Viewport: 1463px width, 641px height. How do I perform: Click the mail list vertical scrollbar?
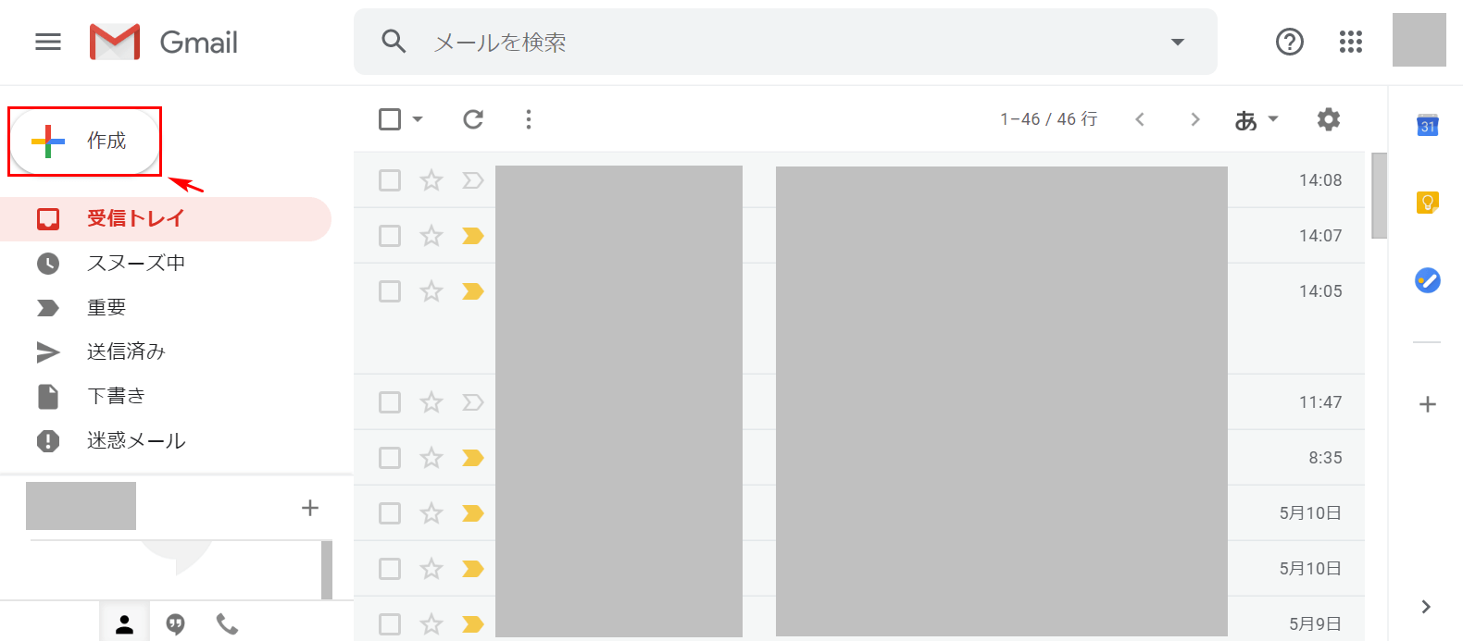[1379, 196]
